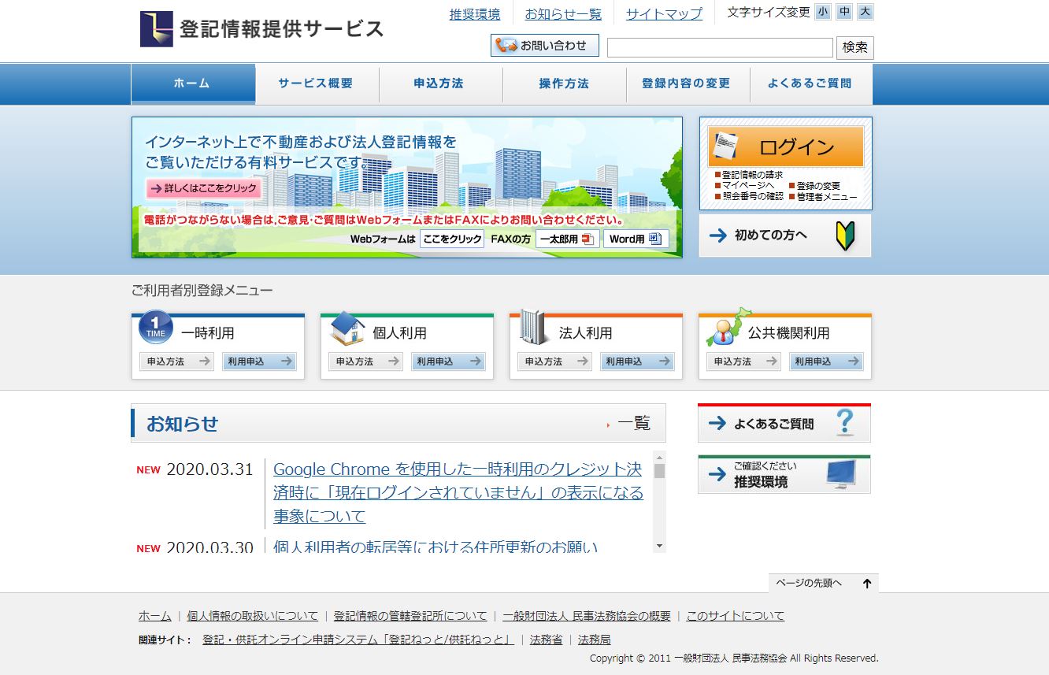The image size is (1049, 675).
Task: Open the サイトマップ link
Action: (664, 14)
